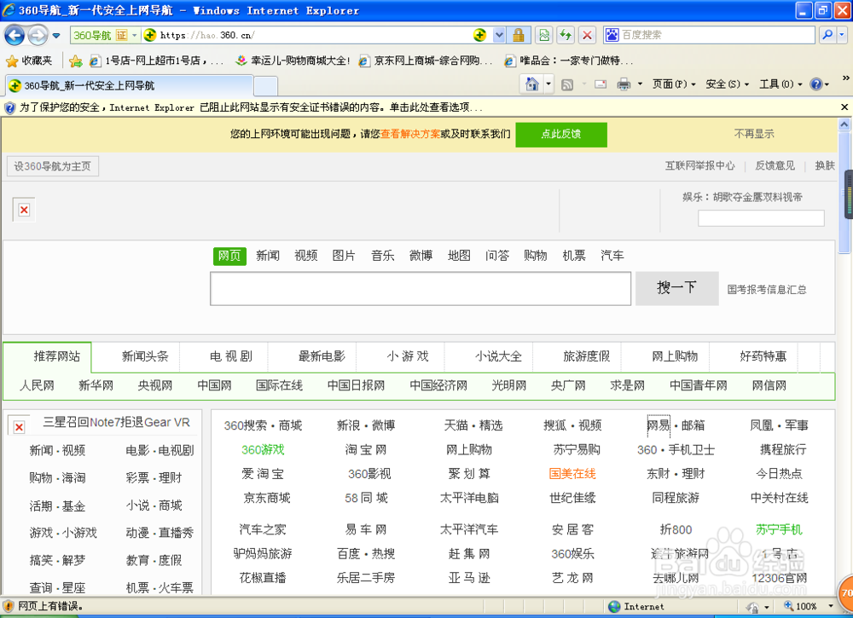The width and height of the screenshot is (853, 618).
Task: Select the 360导航 browser tab
Action: click(x=129, y=85)
